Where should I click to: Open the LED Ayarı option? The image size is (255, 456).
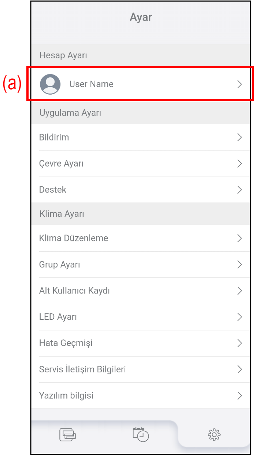[58, 317]
